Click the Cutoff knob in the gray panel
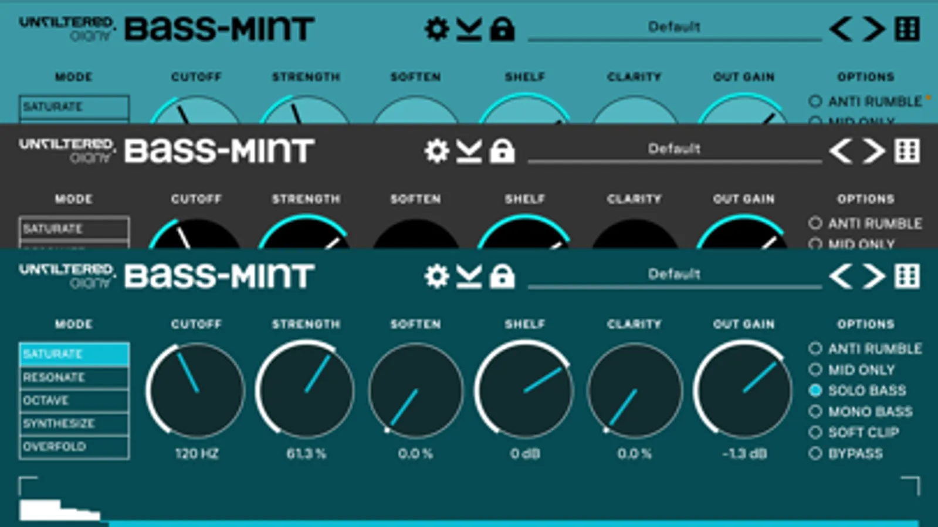Screen dimensions: 938x527 pos(195,234)
